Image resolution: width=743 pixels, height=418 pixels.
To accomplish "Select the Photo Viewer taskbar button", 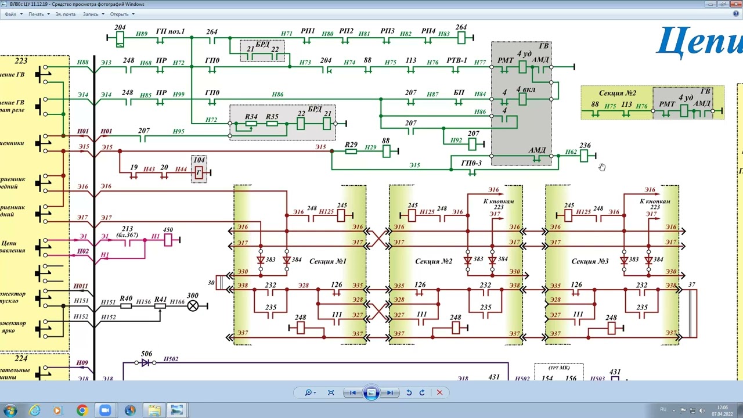I will 176,410.
